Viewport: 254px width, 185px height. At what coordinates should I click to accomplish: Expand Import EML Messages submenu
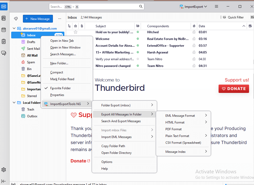[x=124, y=137]
